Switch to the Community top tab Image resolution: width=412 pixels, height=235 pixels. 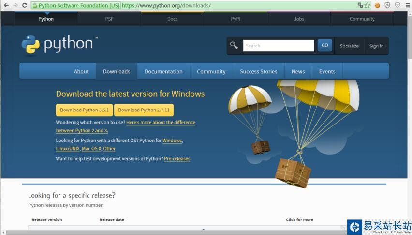click(x=362, y=19)
